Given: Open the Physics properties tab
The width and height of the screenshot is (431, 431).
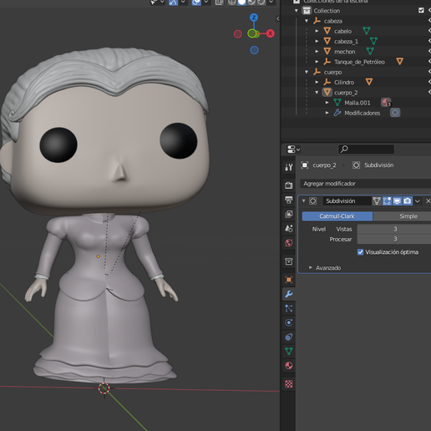Looking at the screenshot, I should [289, 322].
